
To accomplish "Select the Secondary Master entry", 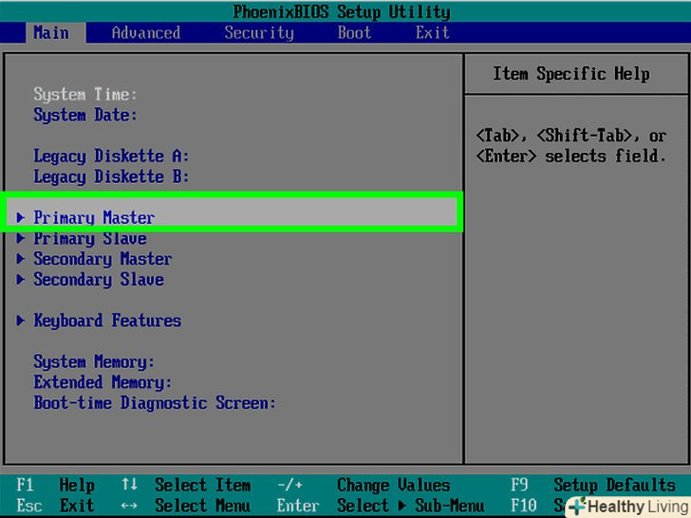I will click(x=103, y=259).
